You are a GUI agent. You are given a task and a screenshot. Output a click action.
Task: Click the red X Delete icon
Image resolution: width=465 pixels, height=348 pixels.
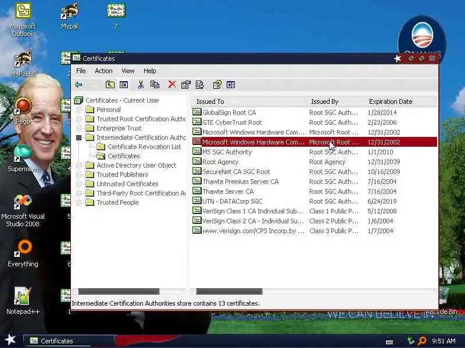click(x=172, y=85)
